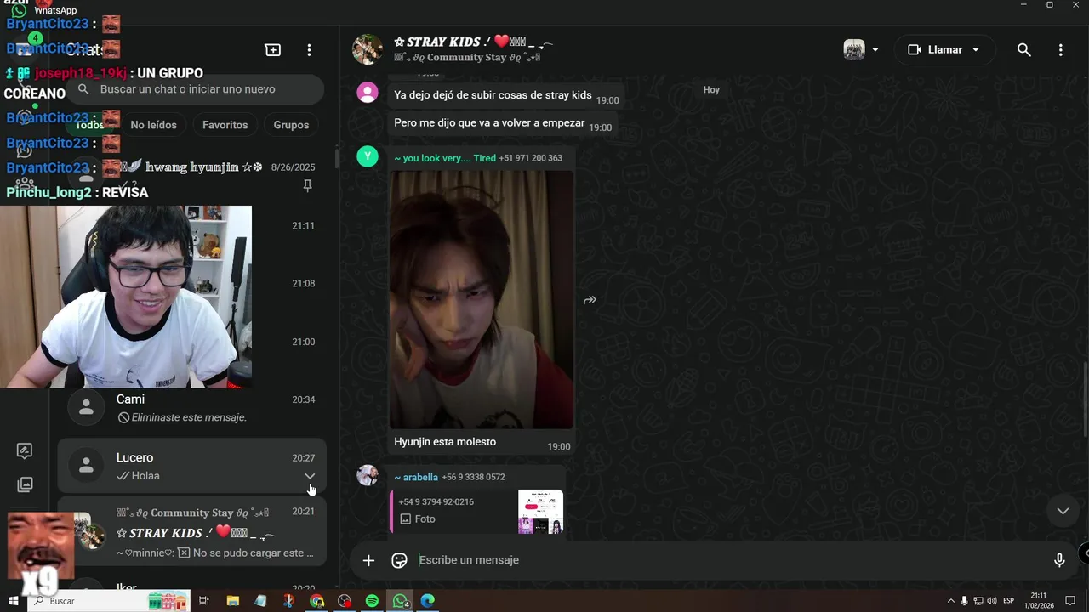Open starred messages icon in left sidebar
The width and height of the screenshot is (1089, 612).
click(x=25, y=451)
